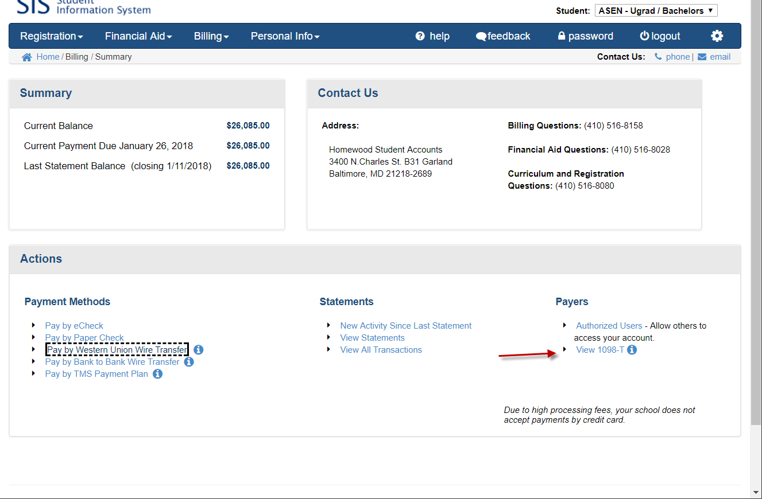The width and height of the screenshot is (762, 499).
Task: Click Billing Questions phone (410) 516-8158
Action: (x=613, y=126)
